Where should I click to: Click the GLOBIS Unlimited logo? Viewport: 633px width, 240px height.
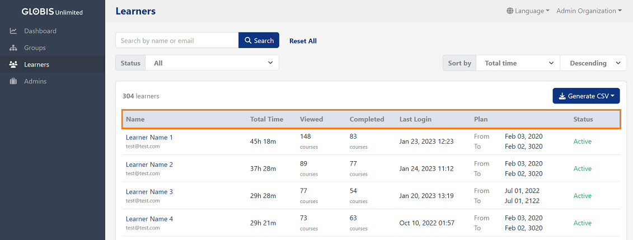click(x=52, y=12)
